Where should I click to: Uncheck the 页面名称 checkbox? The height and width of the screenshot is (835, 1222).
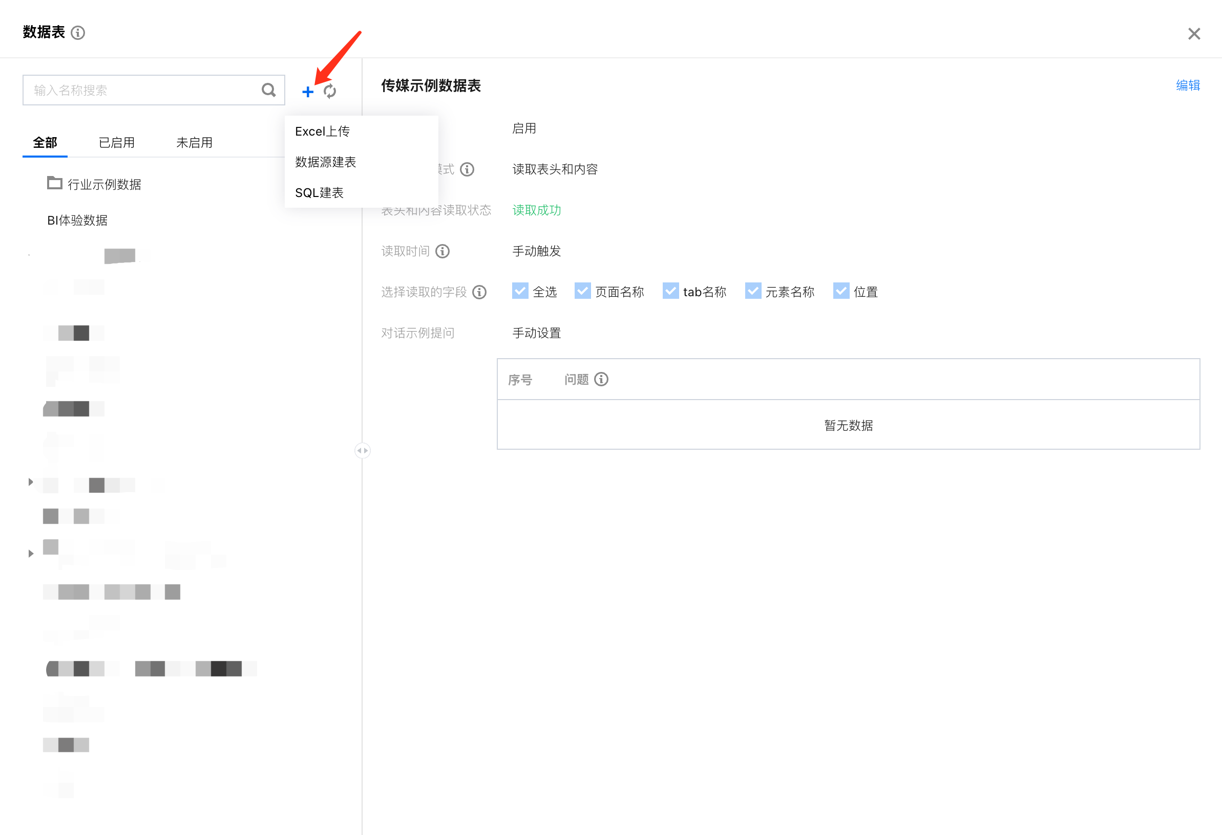(583, 291)
